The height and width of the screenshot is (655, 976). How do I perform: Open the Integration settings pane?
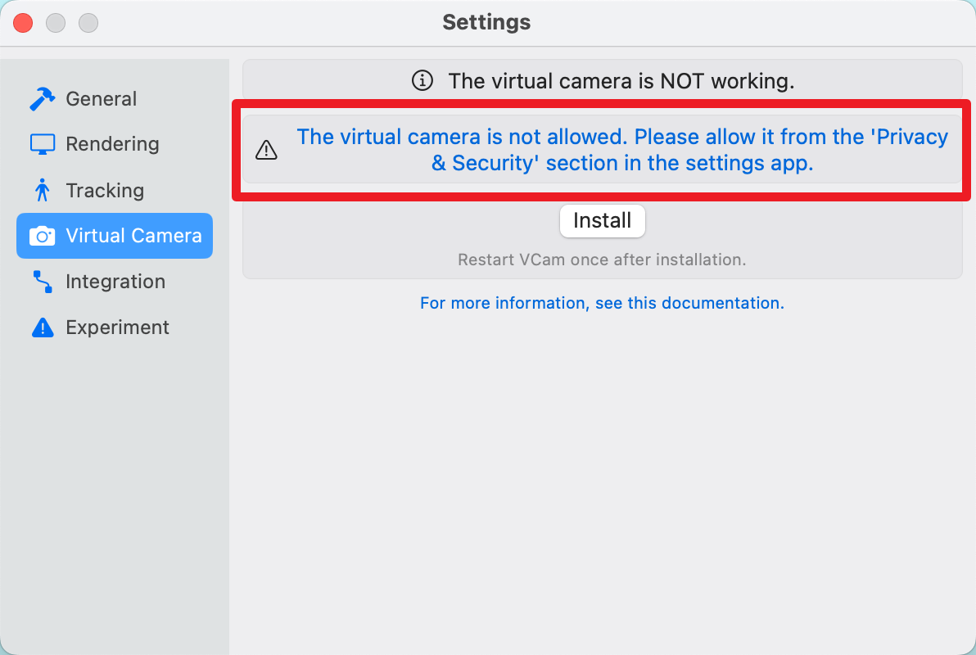tap(115, 282)
